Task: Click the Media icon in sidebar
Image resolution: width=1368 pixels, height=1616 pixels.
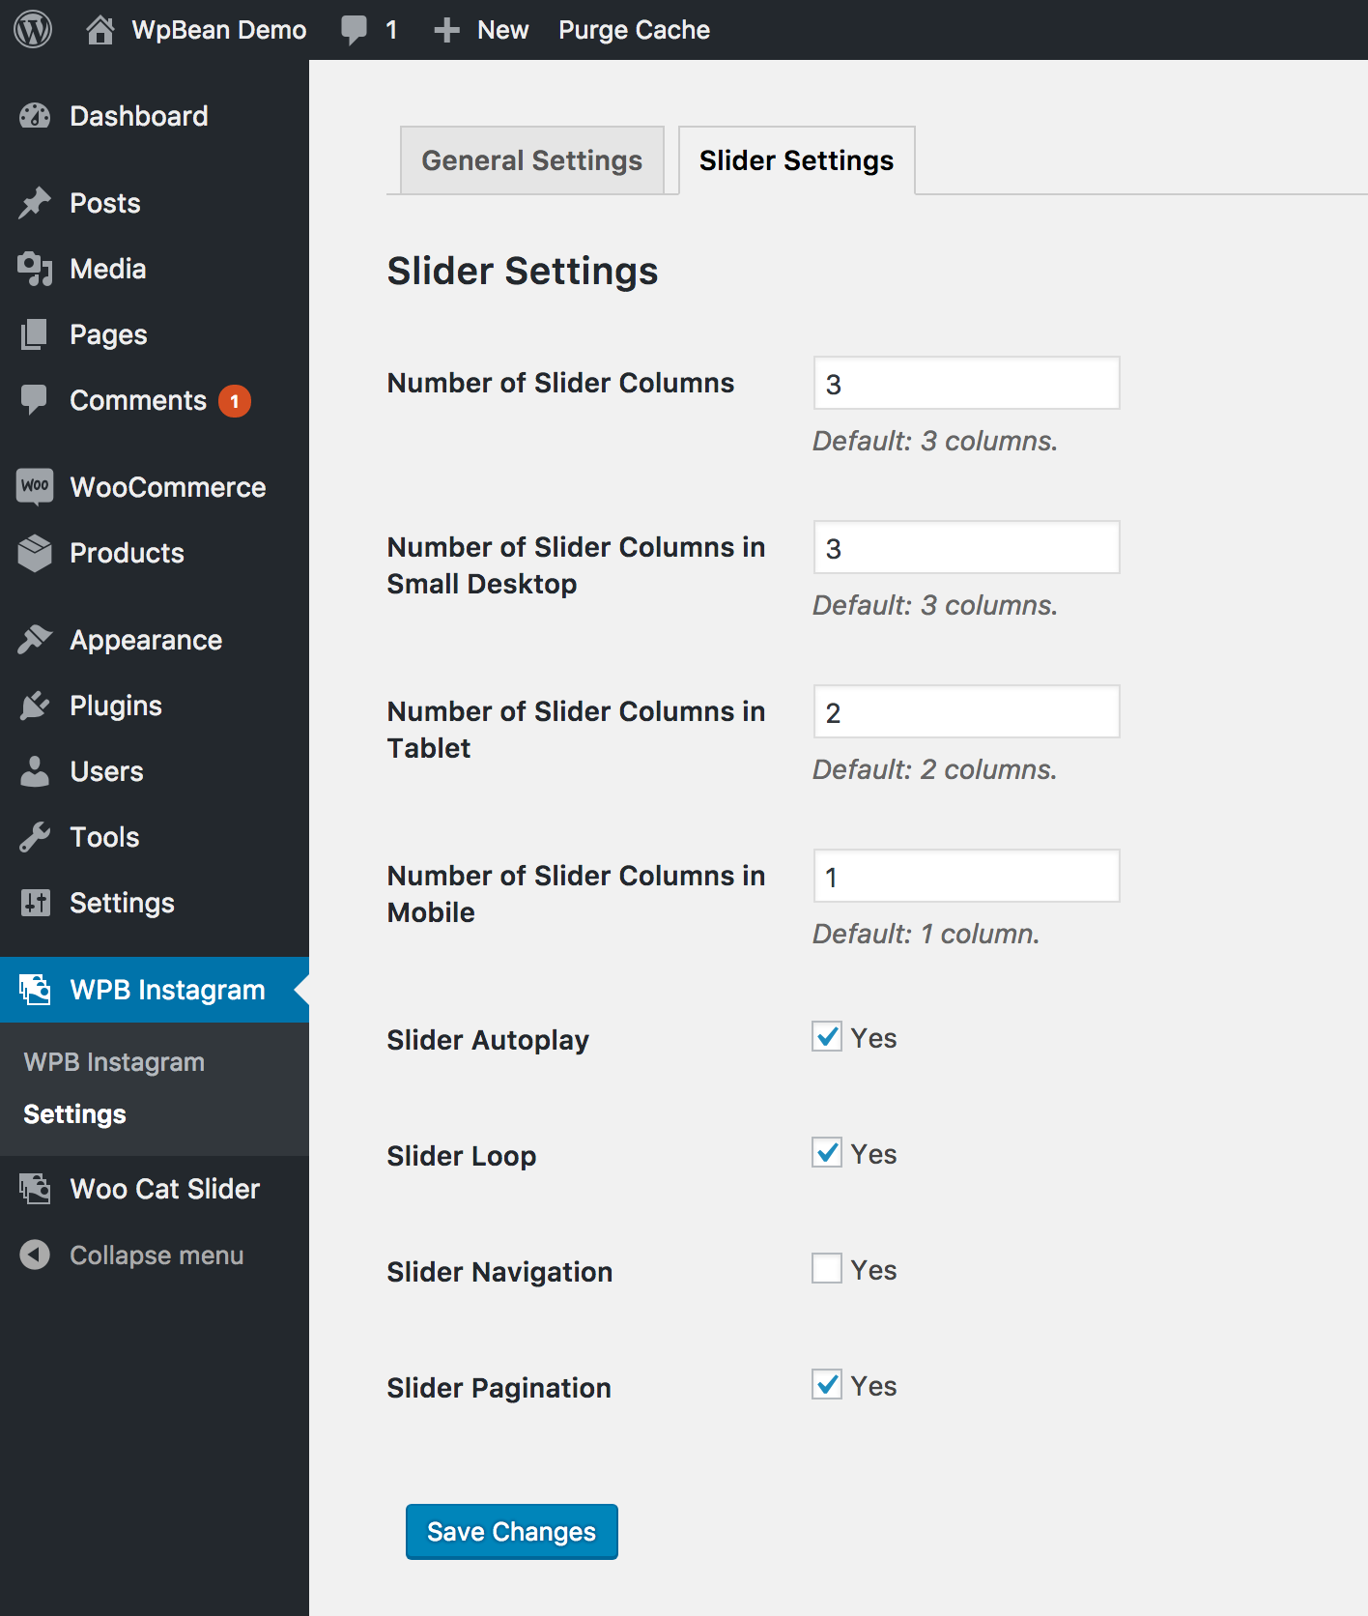Action: 35,269
